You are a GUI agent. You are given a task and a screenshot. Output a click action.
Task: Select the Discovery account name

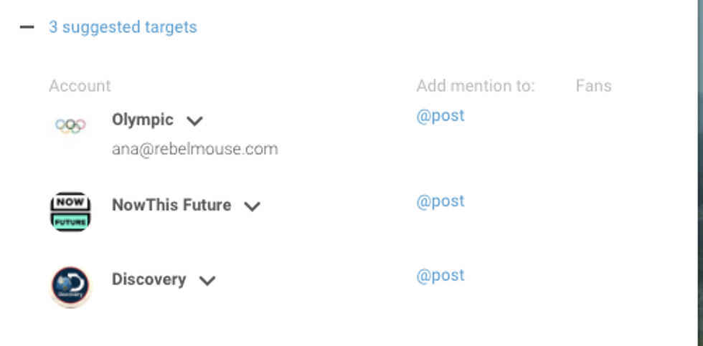[148, 279]
